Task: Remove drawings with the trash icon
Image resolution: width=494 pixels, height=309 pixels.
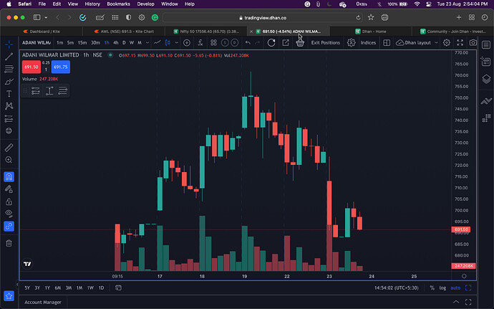Action: pos(9,243)
